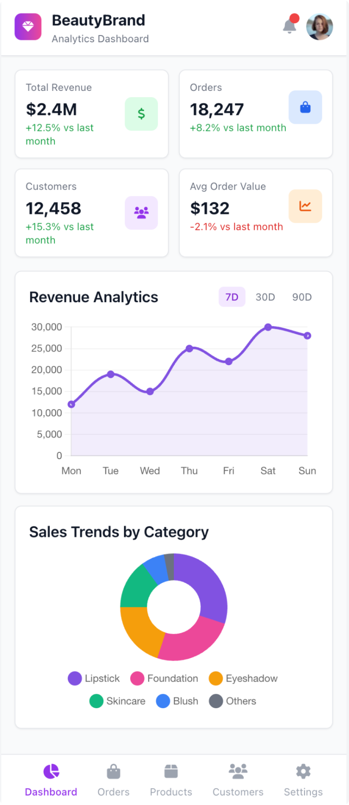Screen dimensions: 349x805
Task: Click the purple customers group icon
Action: (x=141, y=213)
